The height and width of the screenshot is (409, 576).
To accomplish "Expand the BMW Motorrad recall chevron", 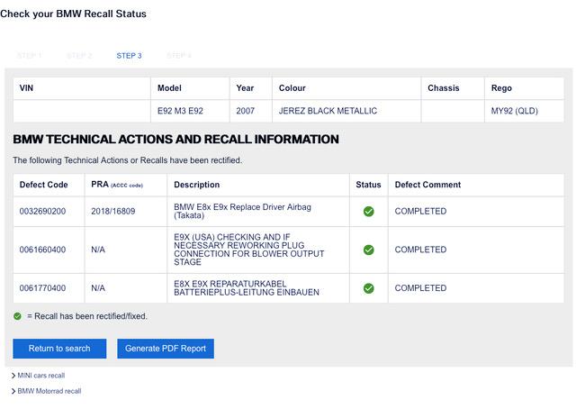I will coord(13,392).
